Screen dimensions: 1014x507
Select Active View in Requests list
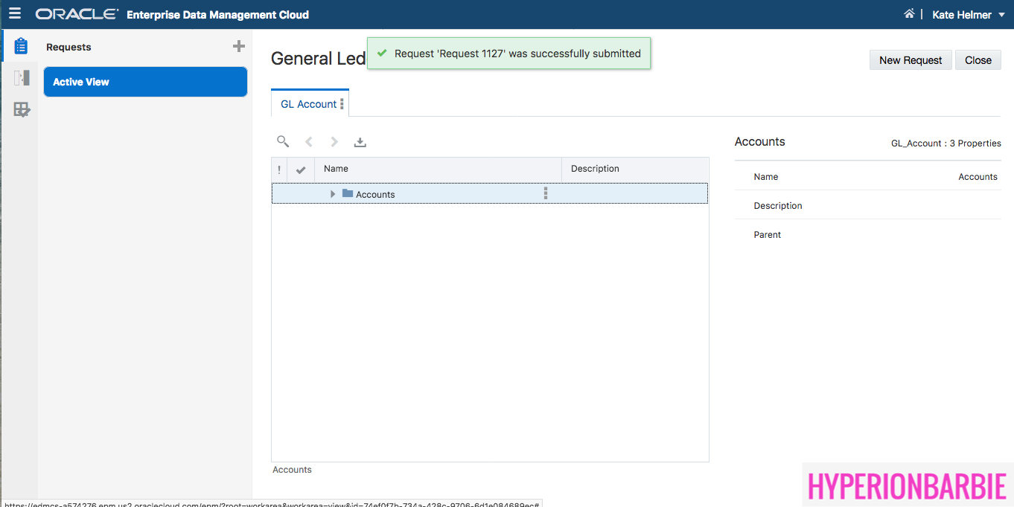(145, 82)
